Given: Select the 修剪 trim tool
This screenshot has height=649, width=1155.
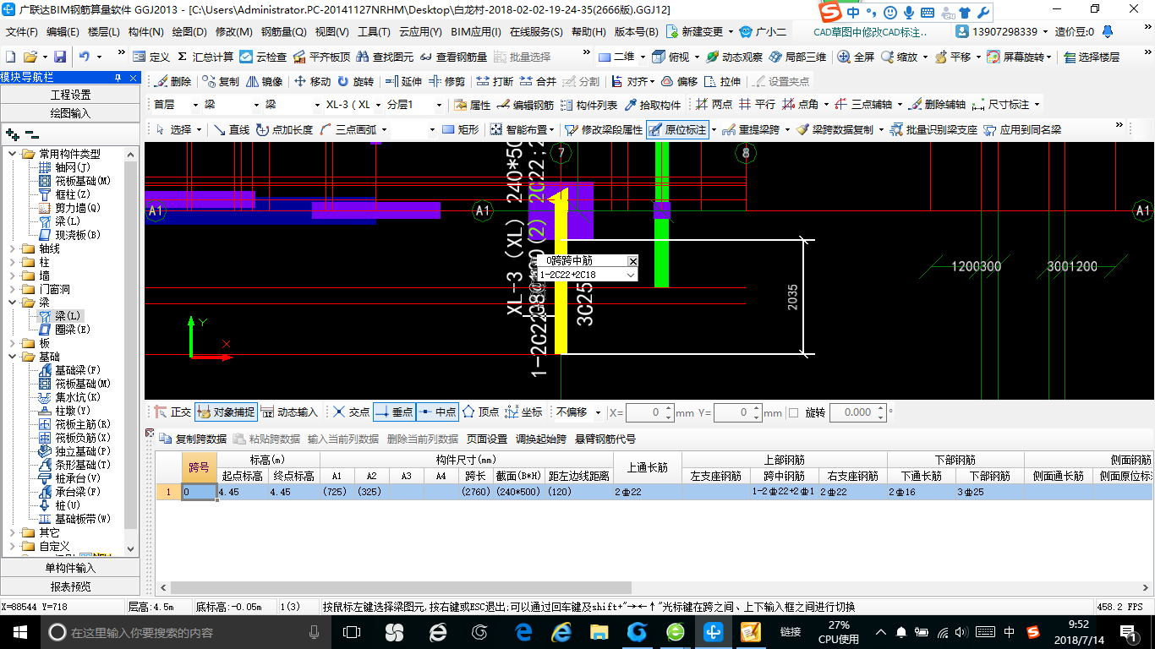Looking at the screenshot, I should point(447,82).
